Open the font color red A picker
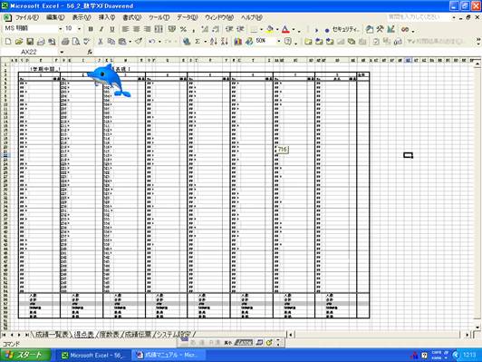The image size is (482, 362). pyautogui.click(x=285, y=29)
